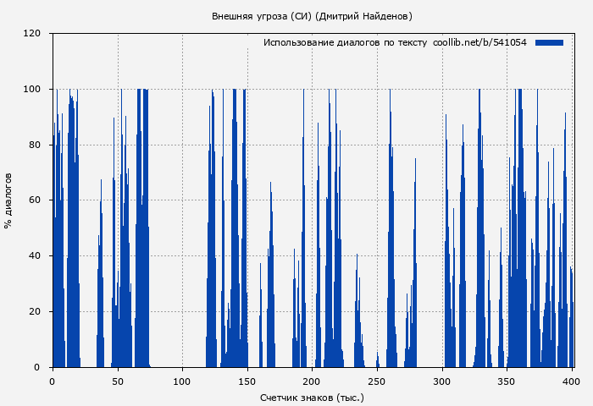This screenshot has height=406, width=593.
Task: Click the coollib.net/b/541054 legend text
Action: coord(479,42)
